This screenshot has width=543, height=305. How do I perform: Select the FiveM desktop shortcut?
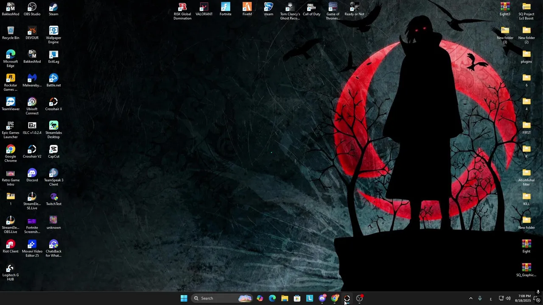(x=247, y=9)
